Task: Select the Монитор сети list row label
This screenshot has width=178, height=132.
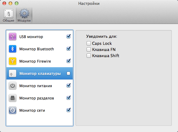Action: point(32,110)
